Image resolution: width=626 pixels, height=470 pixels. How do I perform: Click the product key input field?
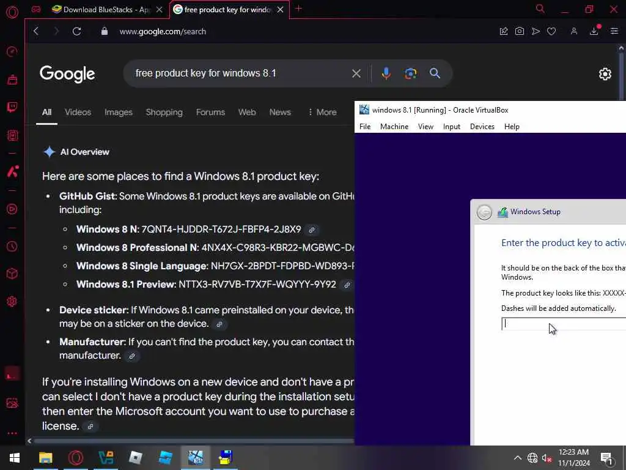[563, 324]
